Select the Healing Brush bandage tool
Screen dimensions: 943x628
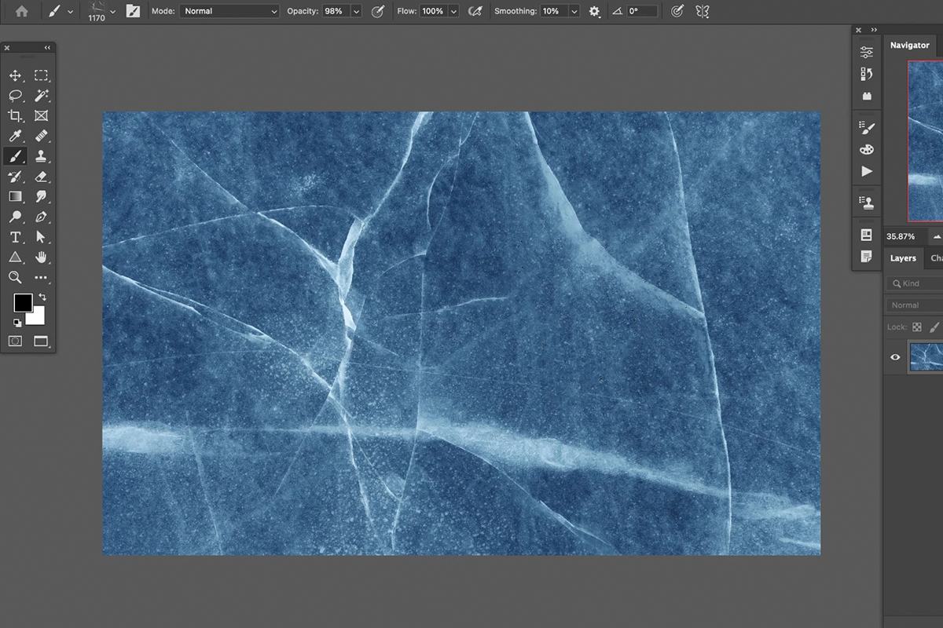41,137
